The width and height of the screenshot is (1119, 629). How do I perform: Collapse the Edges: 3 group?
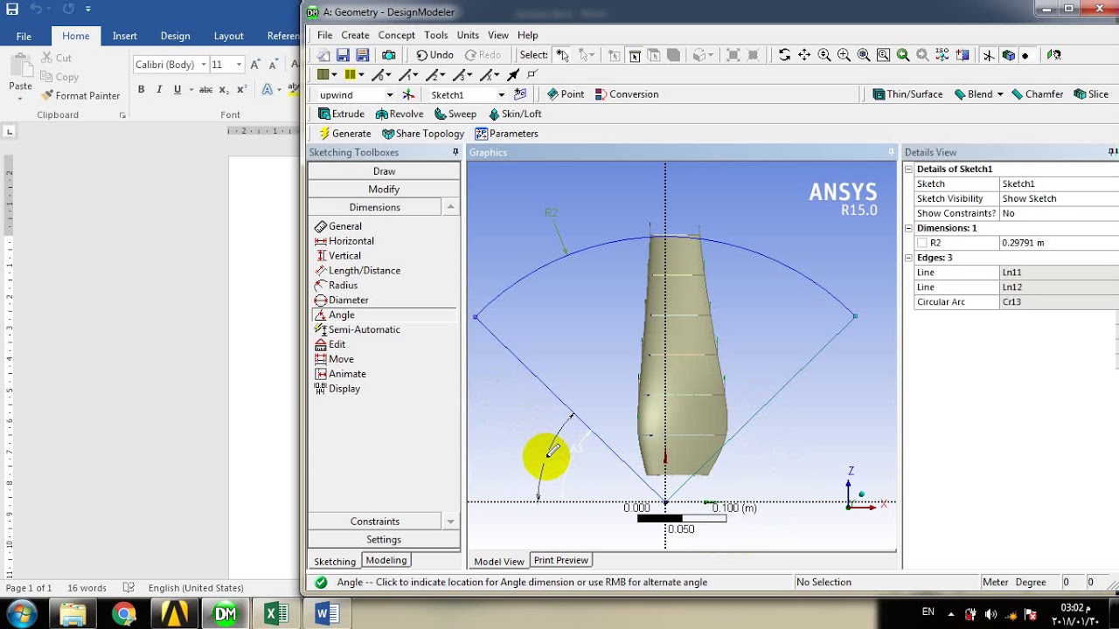(908, 258)
